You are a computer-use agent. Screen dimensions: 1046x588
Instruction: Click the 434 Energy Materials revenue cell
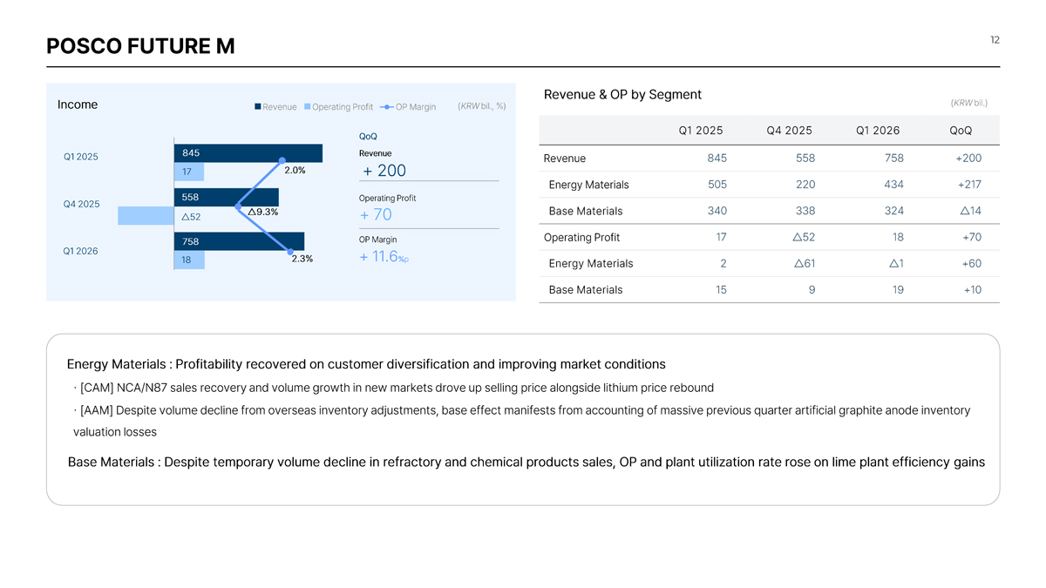pos(893,185)
